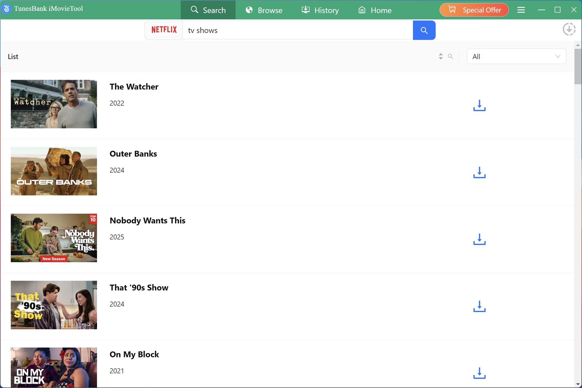Download The Watcher using its download icon
582x388 pixels.
479,106
